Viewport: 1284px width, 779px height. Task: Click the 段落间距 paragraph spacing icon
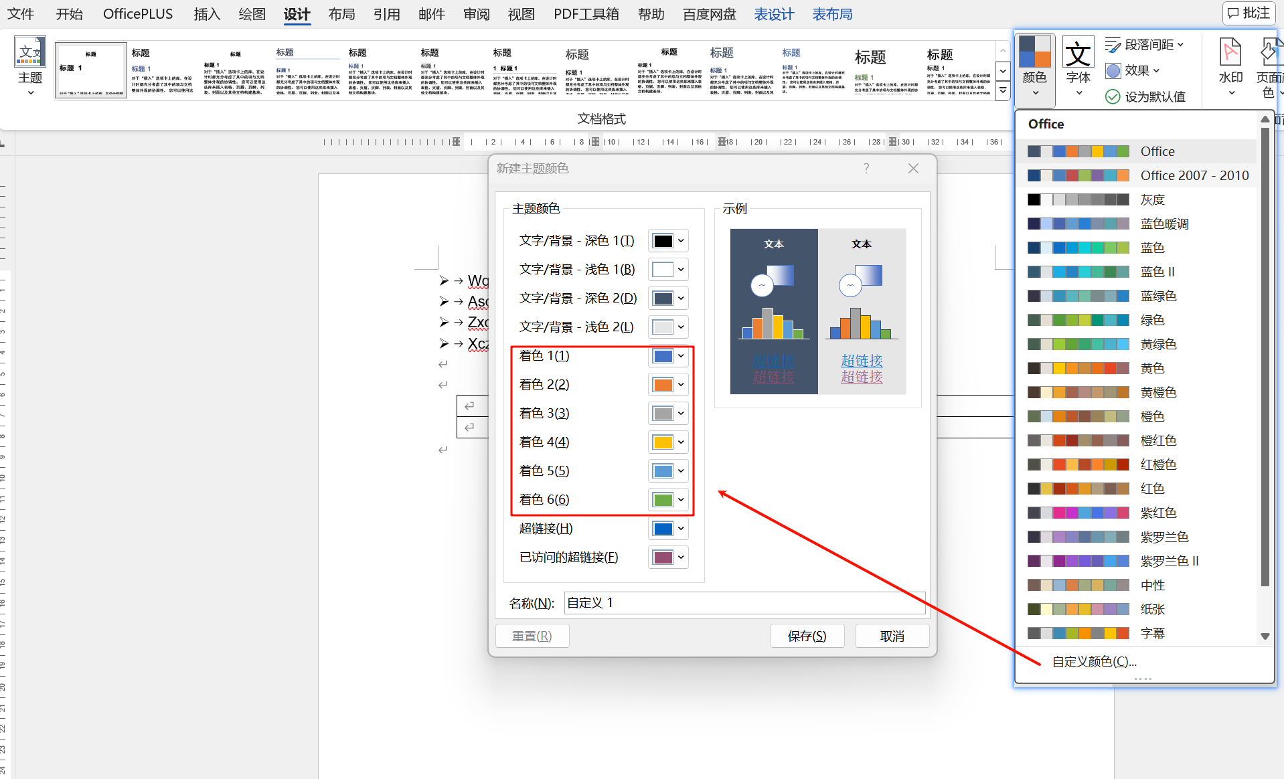(x=1113, y=45)
